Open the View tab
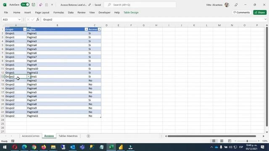The width and height of the screenshot is (269, 151). coord(92,12)
